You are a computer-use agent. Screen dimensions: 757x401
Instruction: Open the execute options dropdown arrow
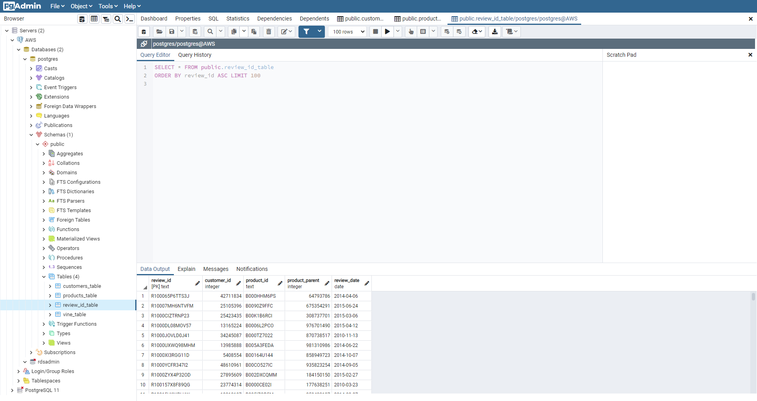pyautogui.click(x=398, y=32)
